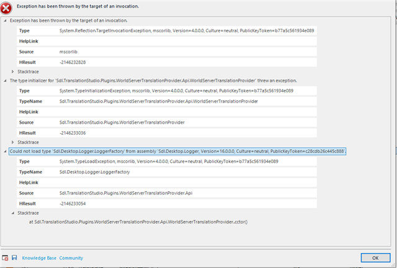Click the copy error details icon at bottom left
Screen dimensions: 397x268
[x=5, y=258]
